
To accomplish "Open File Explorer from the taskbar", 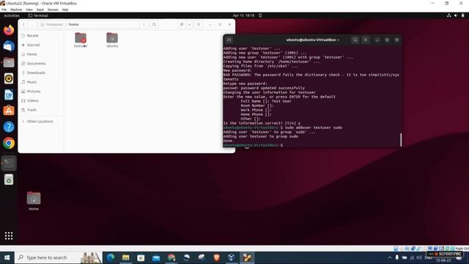I will point(125,257).
